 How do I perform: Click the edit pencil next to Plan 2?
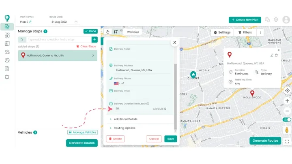tap(30, 21)
